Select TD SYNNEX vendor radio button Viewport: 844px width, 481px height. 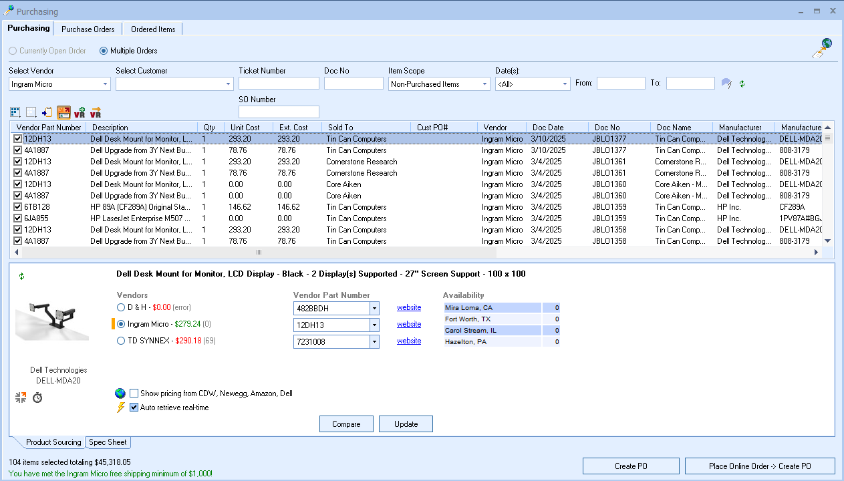click(x=121, y=341)
